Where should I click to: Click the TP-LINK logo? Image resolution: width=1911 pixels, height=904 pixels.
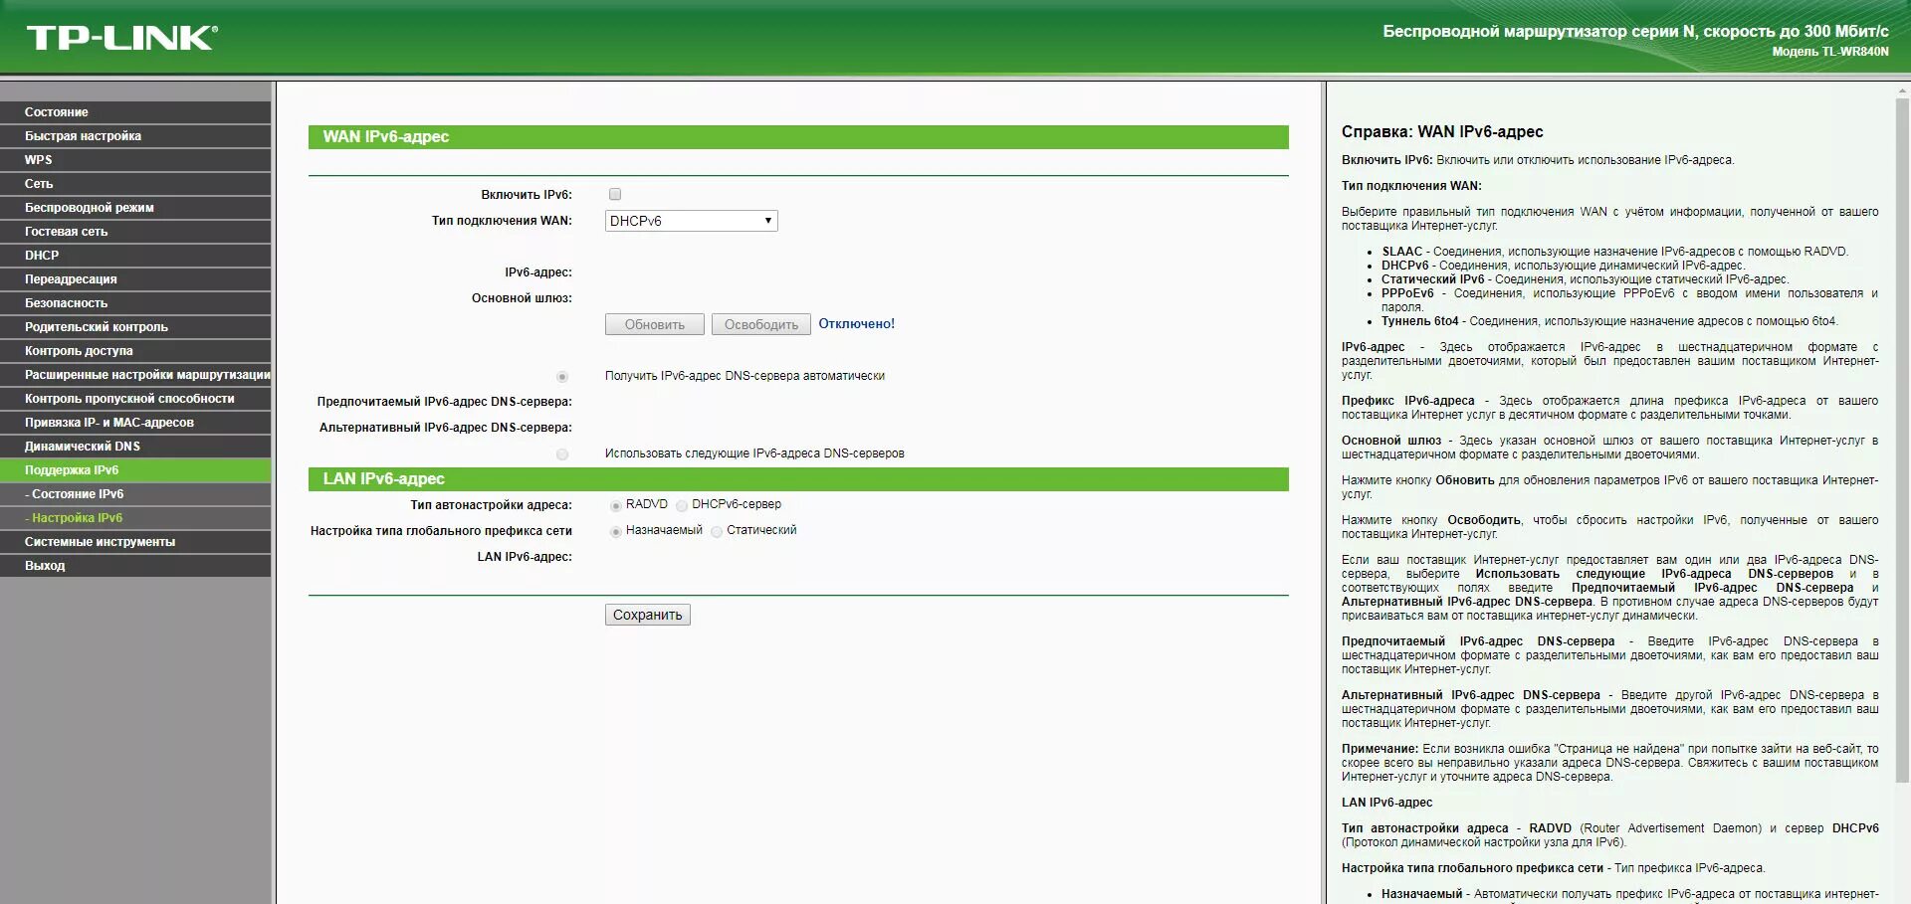coord(121,38)
